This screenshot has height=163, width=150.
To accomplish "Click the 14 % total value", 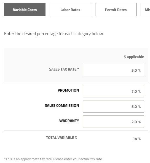I will (137, 139).
